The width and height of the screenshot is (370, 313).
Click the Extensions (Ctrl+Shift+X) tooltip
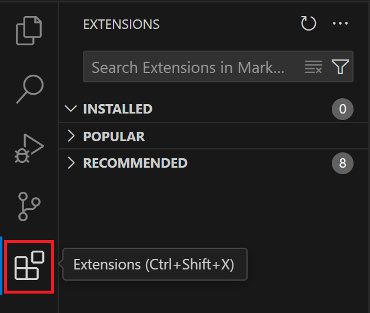(154, 265)
